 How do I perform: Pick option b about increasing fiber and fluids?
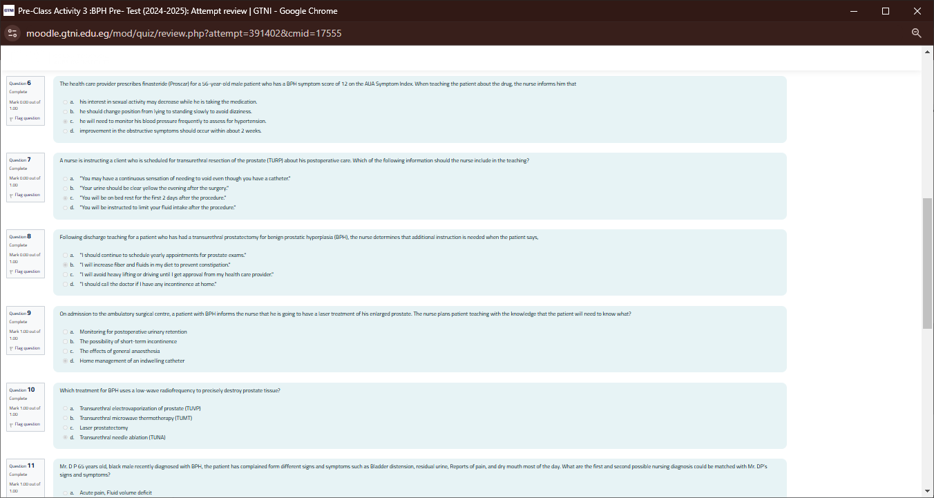pos(65,265)
